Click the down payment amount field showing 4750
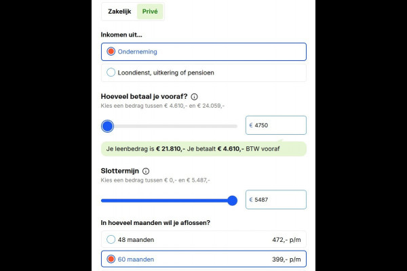This screenshot has width=407, height=271. point(276,125)
